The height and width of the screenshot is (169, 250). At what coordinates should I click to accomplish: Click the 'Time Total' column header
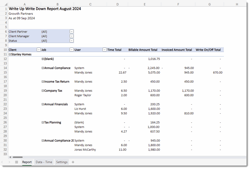click(114, 50)
